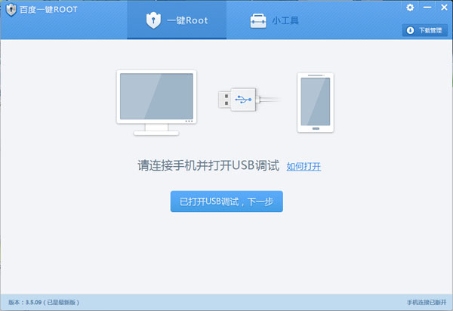This screenshot has width=453, height=311.
Task: Click the 手机连接已断开 connection status
Action: [x=426, y=302]
